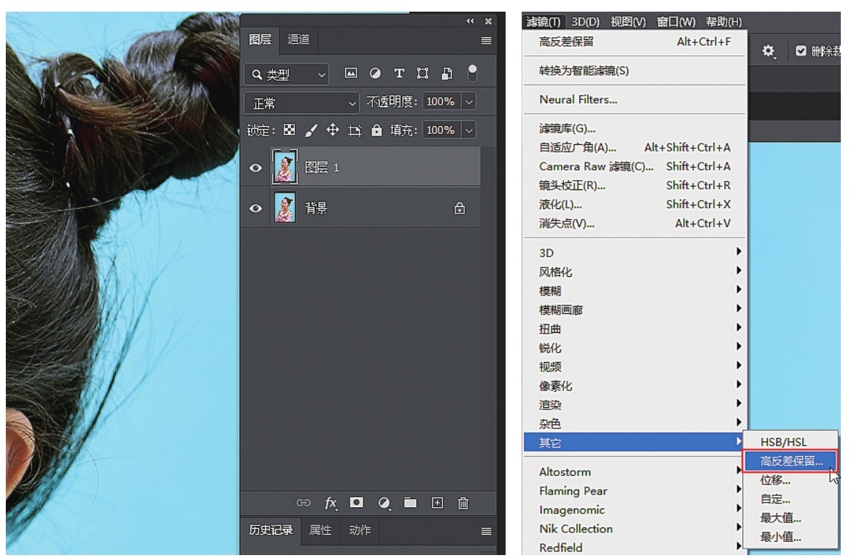Select 高反差保留... in the 其它 submenu
Viewport: 851px width, 558px height.
(791, 461)
